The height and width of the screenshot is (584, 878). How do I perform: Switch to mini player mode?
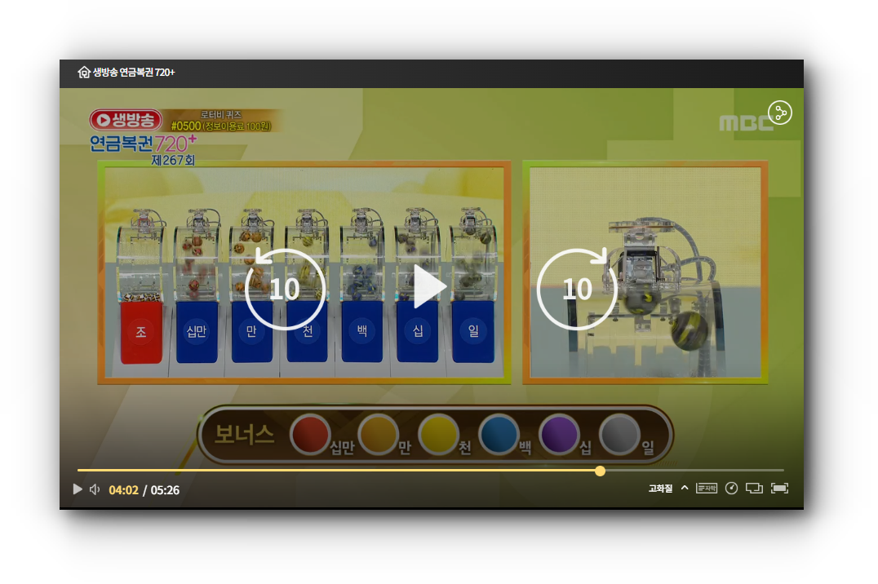click(754, 489)
